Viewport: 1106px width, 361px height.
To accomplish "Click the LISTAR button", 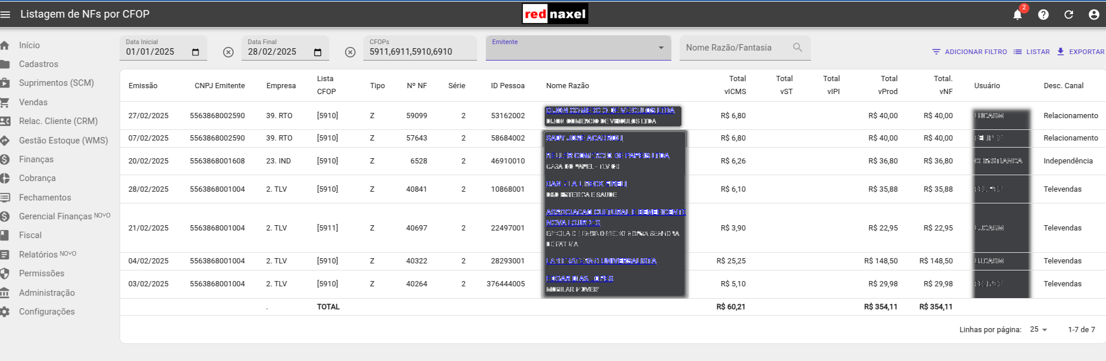I will pyautogui.click(x=1031, y=52).
